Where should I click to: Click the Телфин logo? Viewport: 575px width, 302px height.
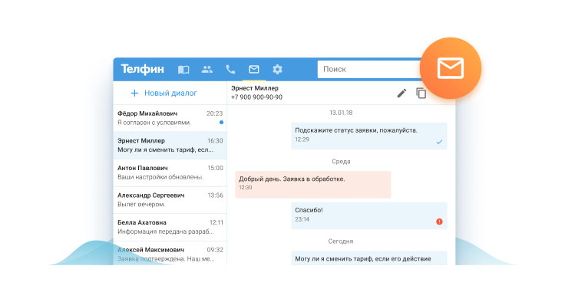(x=143, y=69)
